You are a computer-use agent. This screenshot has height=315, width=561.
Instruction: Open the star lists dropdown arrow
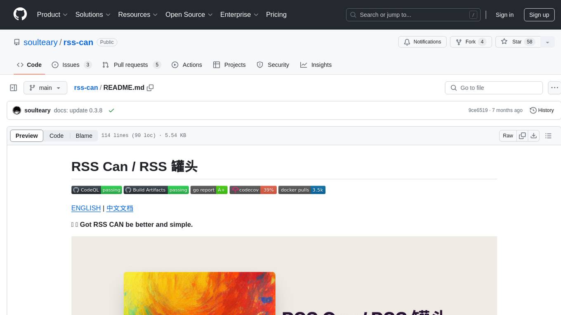point(547,42)
